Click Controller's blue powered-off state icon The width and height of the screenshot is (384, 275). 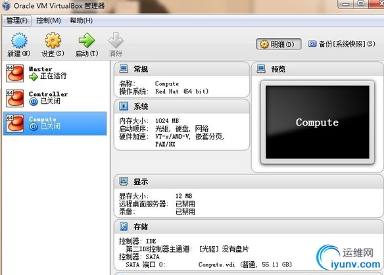(34, 101)
